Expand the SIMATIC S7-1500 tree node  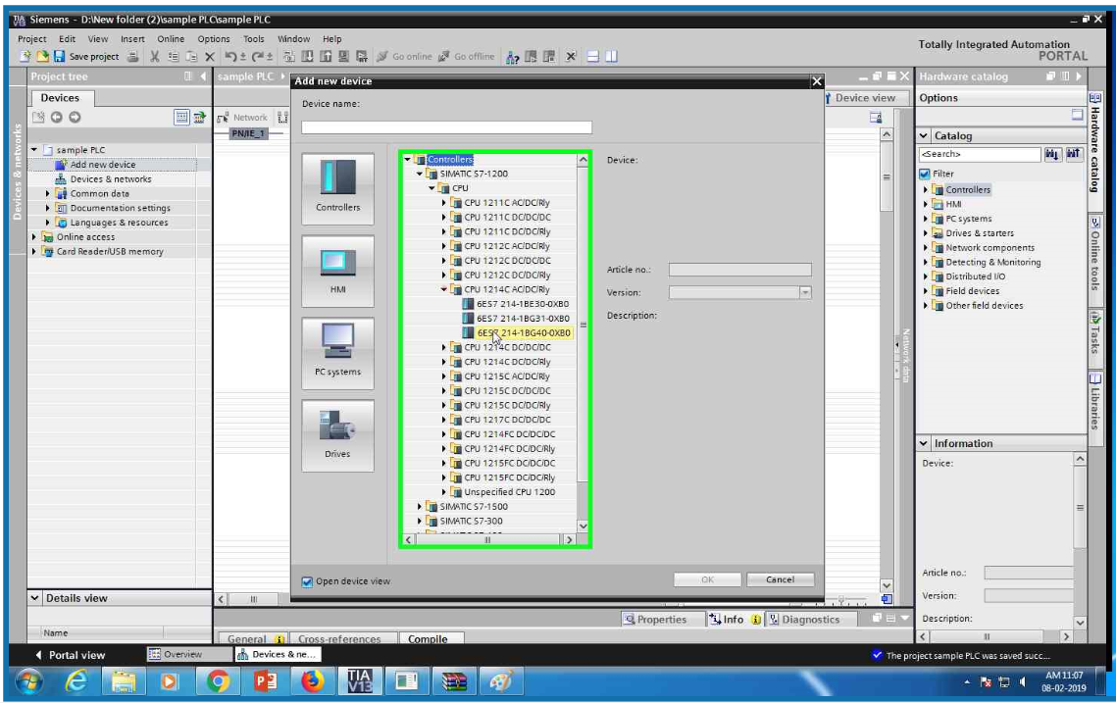pos(418,507)
